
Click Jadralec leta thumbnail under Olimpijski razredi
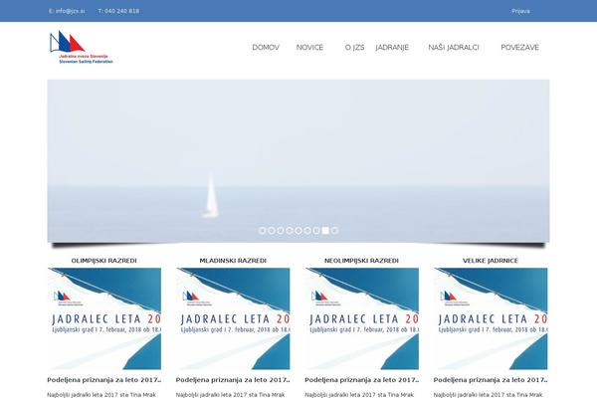[104, 318]
